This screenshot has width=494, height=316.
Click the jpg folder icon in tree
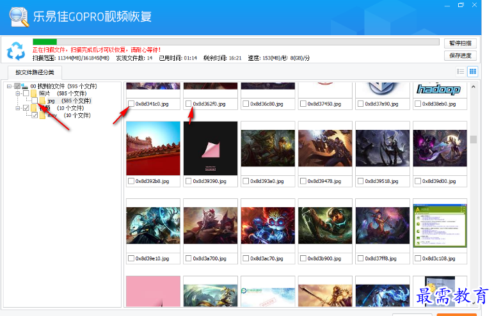pos(42,101)
